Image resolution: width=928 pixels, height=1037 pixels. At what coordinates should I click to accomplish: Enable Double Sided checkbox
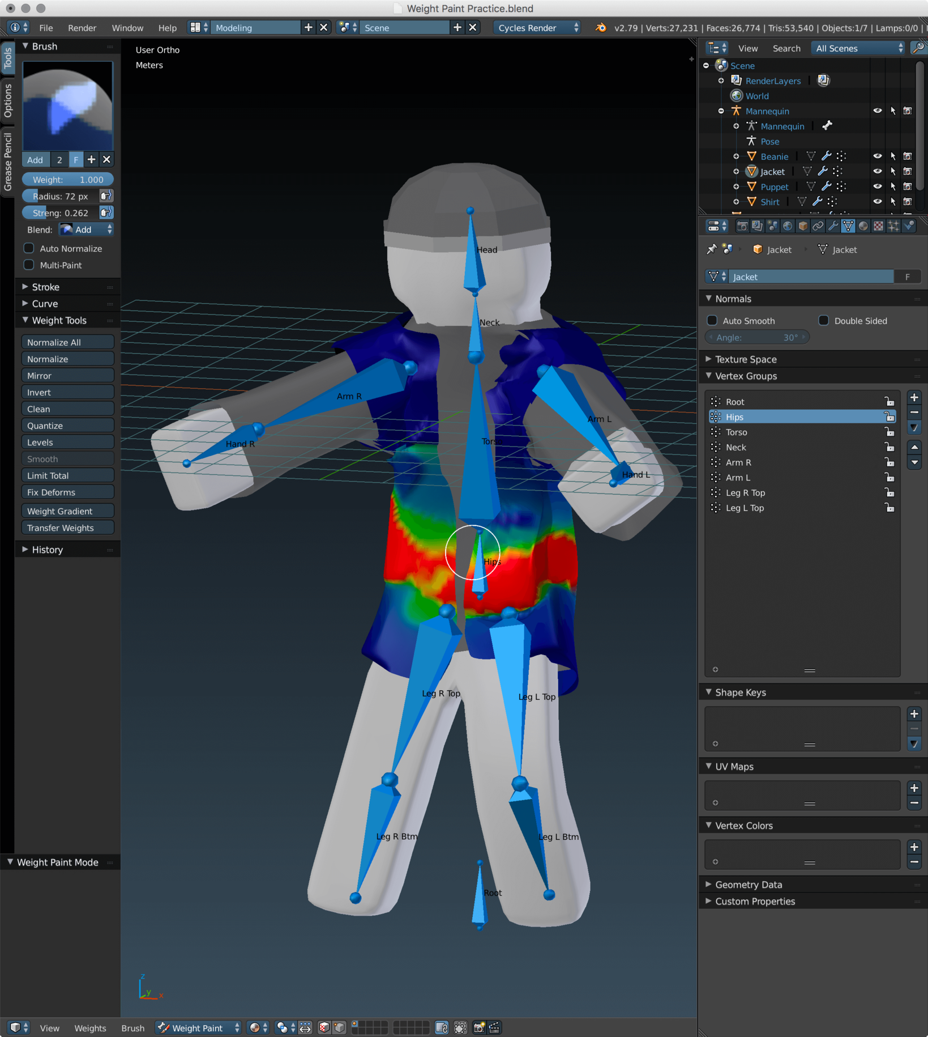pyautogui.click(x=824, y=321)
